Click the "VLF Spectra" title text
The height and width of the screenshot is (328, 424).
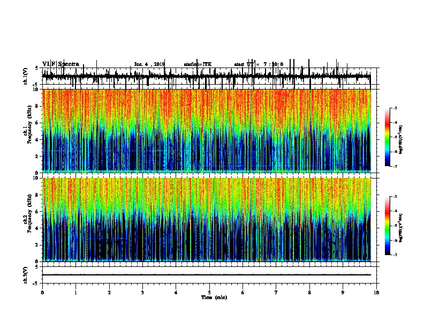(x=60, y=64)
